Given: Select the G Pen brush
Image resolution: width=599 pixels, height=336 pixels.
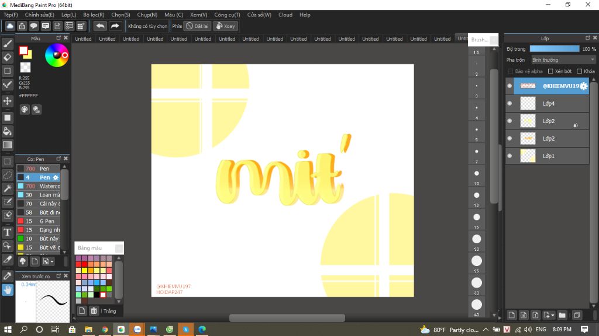Looking at the screenshot, I should [39, 221].
